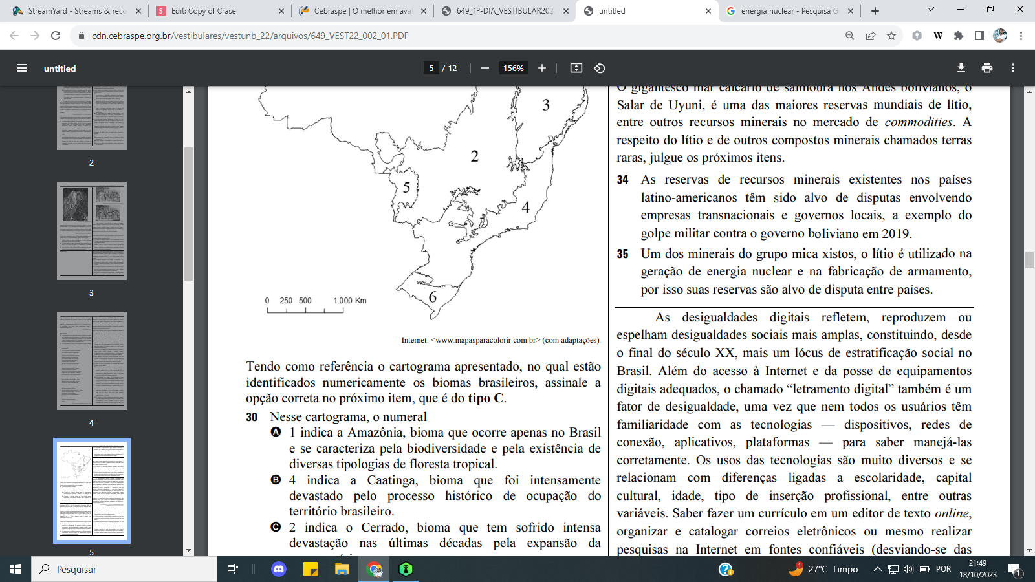Open Chrome three-dot menu
Viewport: 1035px width, 582px height.
point(1021,36)
